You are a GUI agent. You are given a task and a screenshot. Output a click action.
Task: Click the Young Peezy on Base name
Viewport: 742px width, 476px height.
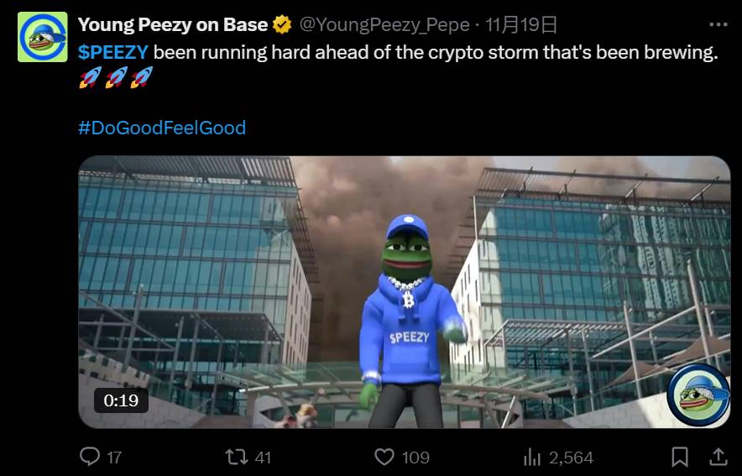click(x=173, y=24)
